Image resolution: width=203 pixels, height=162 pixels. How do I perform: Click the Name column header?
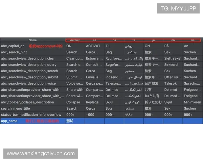pos(32,40)
